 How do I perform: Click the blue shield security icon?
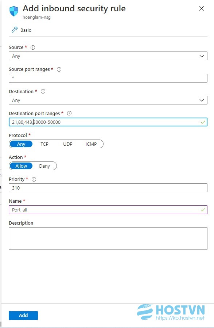pyautogui.click(x=14, y=11)
